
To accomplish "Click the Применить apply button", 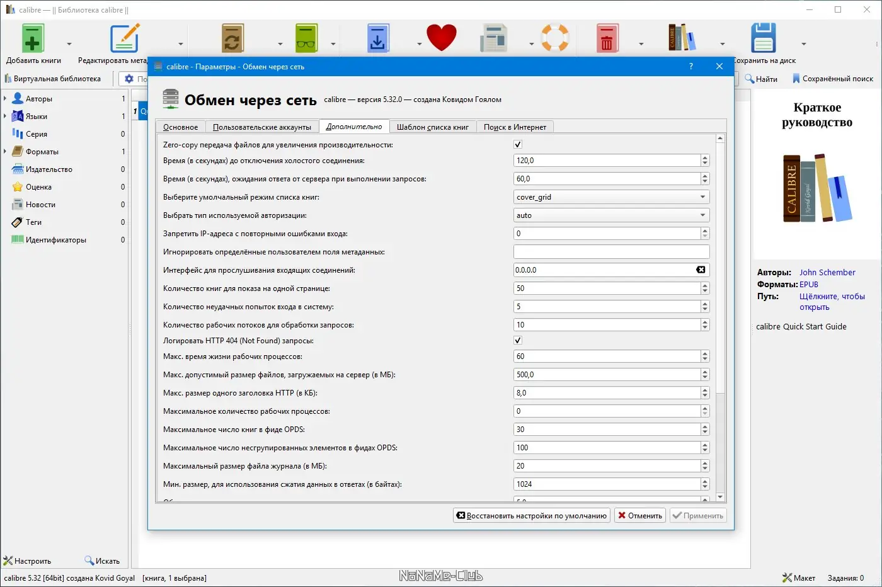I will 698,515.
